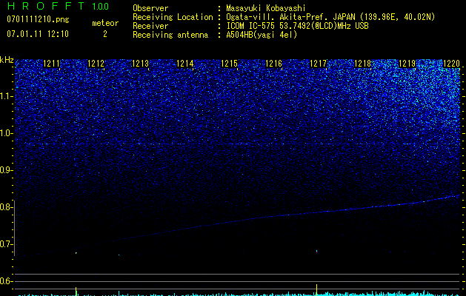The width and height of the screenshot is (466, 296).
Task: Click the 1.0 kHz axis label
Action: [7, 133]
